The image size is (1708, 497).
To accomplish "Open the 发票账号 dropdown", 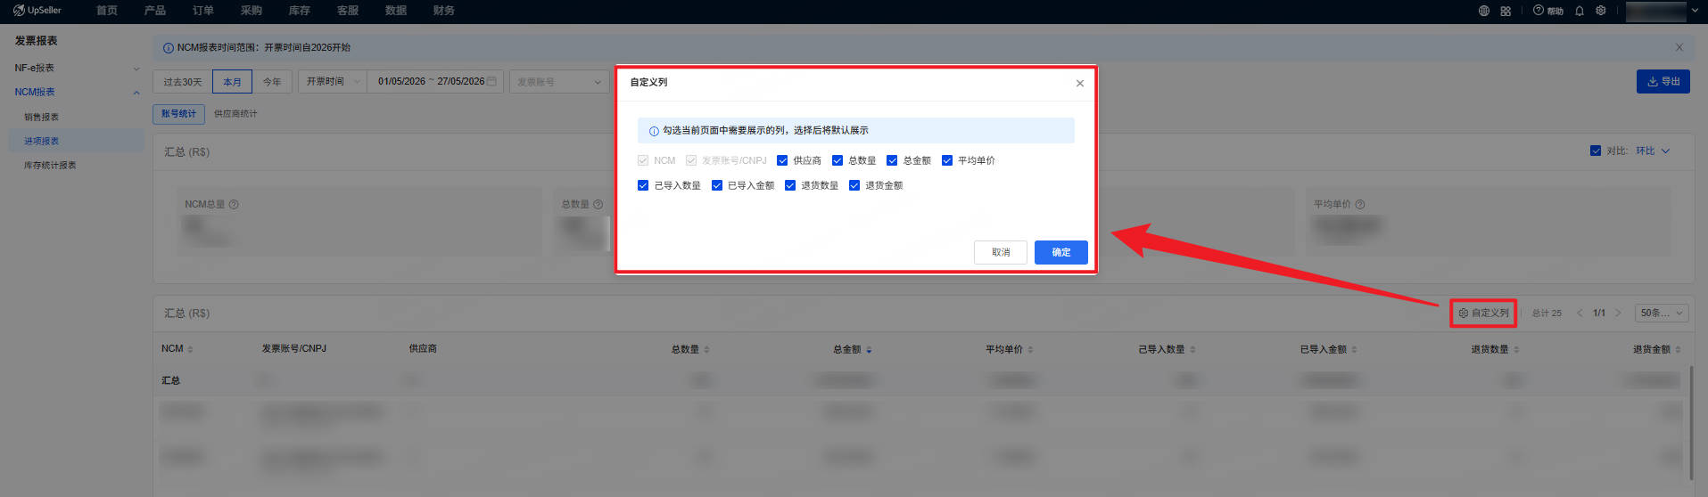I will point(559,81).
